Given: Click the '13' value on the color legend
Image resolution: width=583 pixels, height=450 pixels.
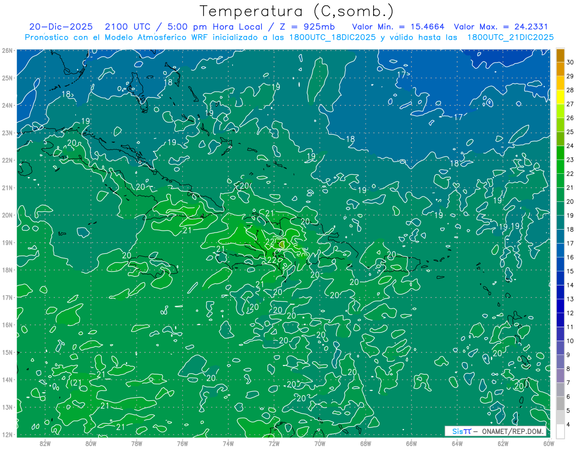Looking at the screenshot, I should pos(570,299).
